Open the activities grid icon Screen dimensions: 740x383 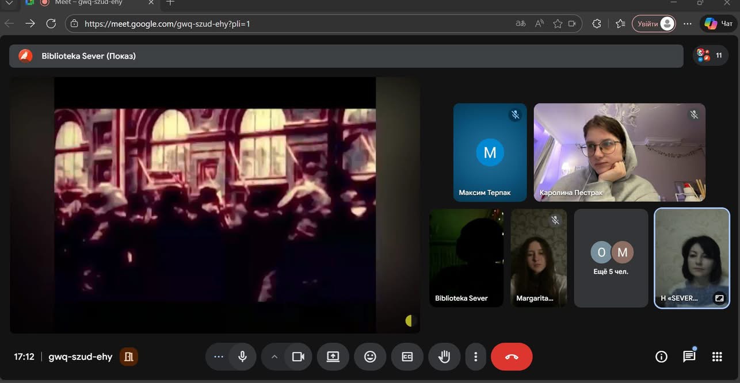[x=716, y=357]
